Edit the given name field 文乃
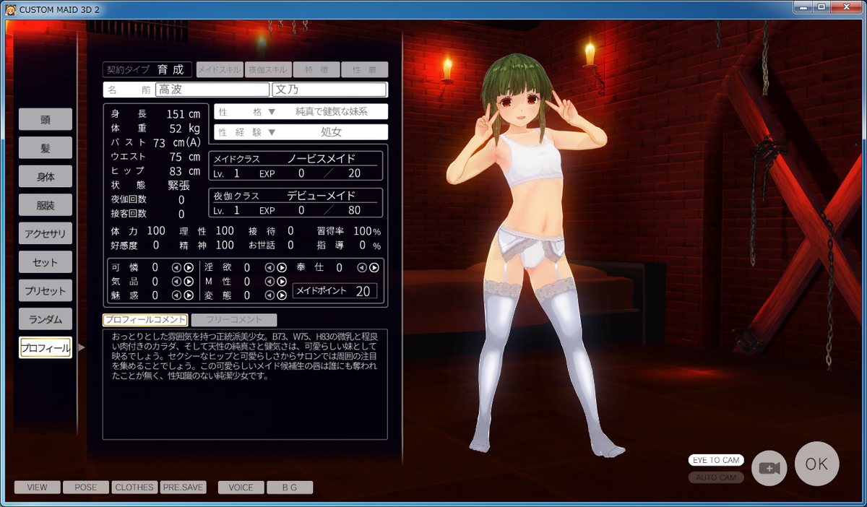867x507 pixels. (x=329, y=90)
